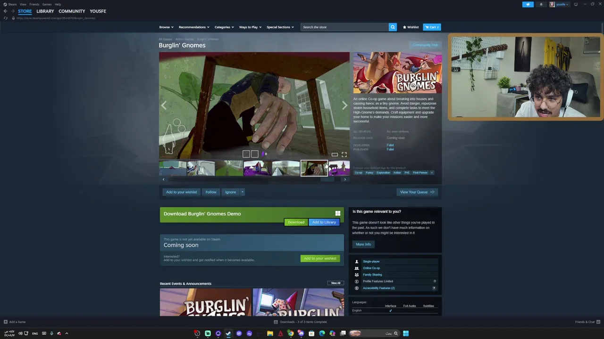Open Steam from the Windows taskbar
604x339 pixels.
228,333
